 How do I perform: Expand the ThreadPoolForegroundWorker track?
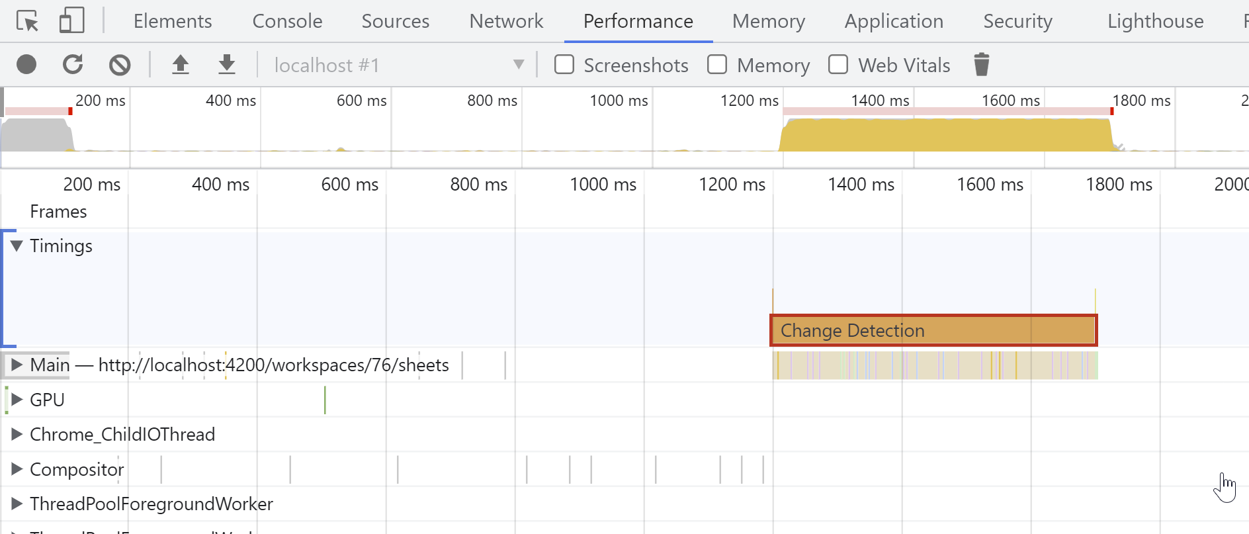(x=17, y=504)
